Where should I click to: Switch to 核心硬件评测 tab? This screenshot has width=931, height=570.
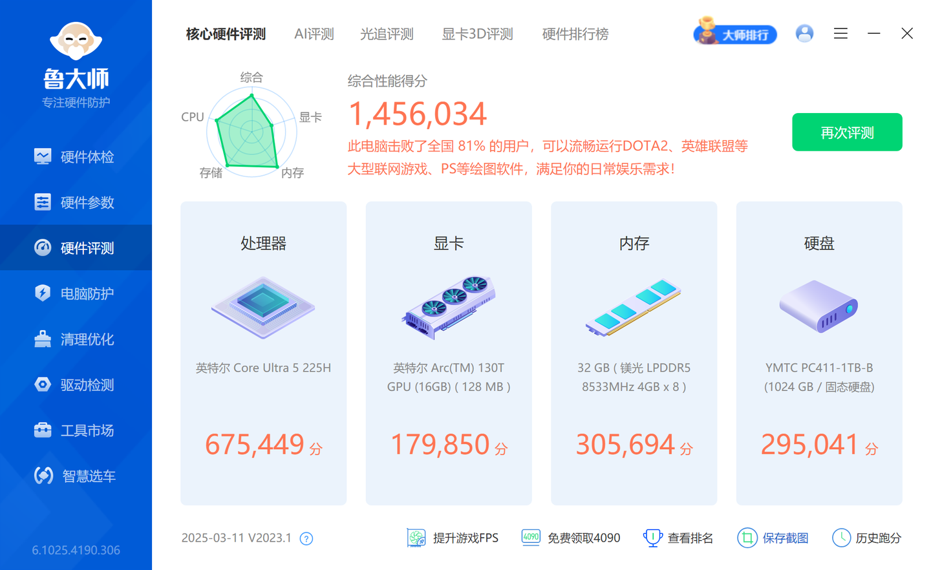click(226, 34)
